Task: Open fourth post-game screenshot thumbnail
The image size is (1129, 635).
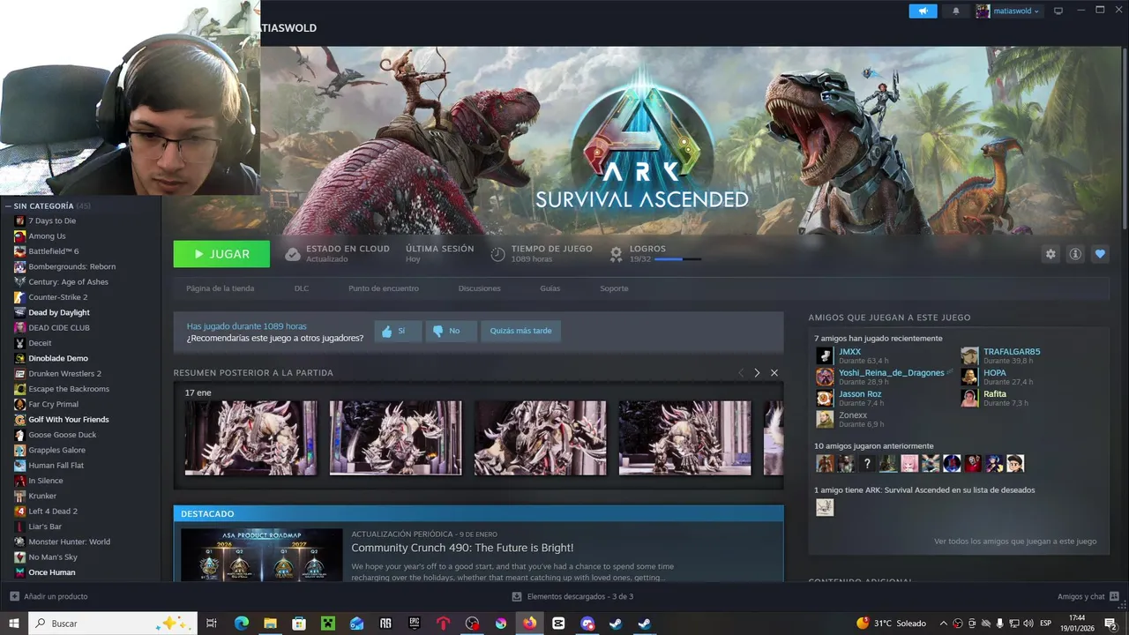Action: [684, 438]
